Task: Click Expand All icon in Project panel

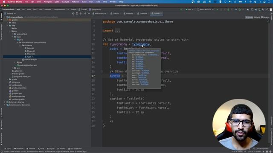Action: [77, 14]
